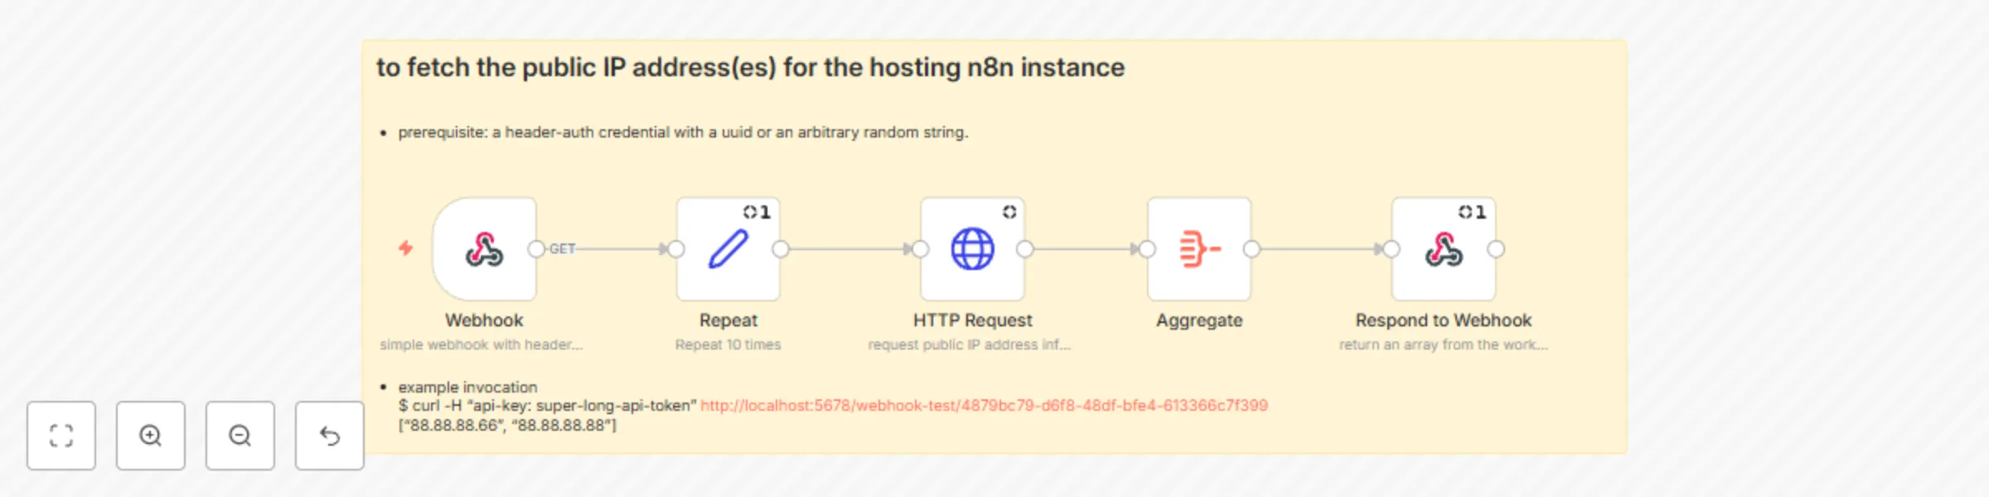Open the Respond to Webhook node
The width and height of the screenshot is (1989, 497).
pos(1444,248)
